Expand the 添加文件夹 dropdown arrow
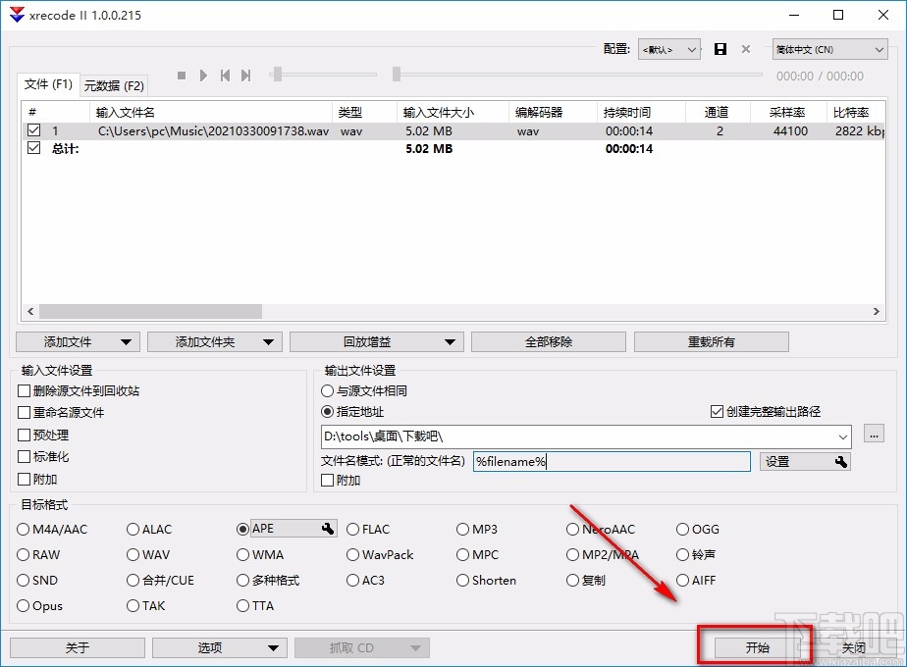Image resolution: width=907 pixels, height=667 pixels. [270, 341]
